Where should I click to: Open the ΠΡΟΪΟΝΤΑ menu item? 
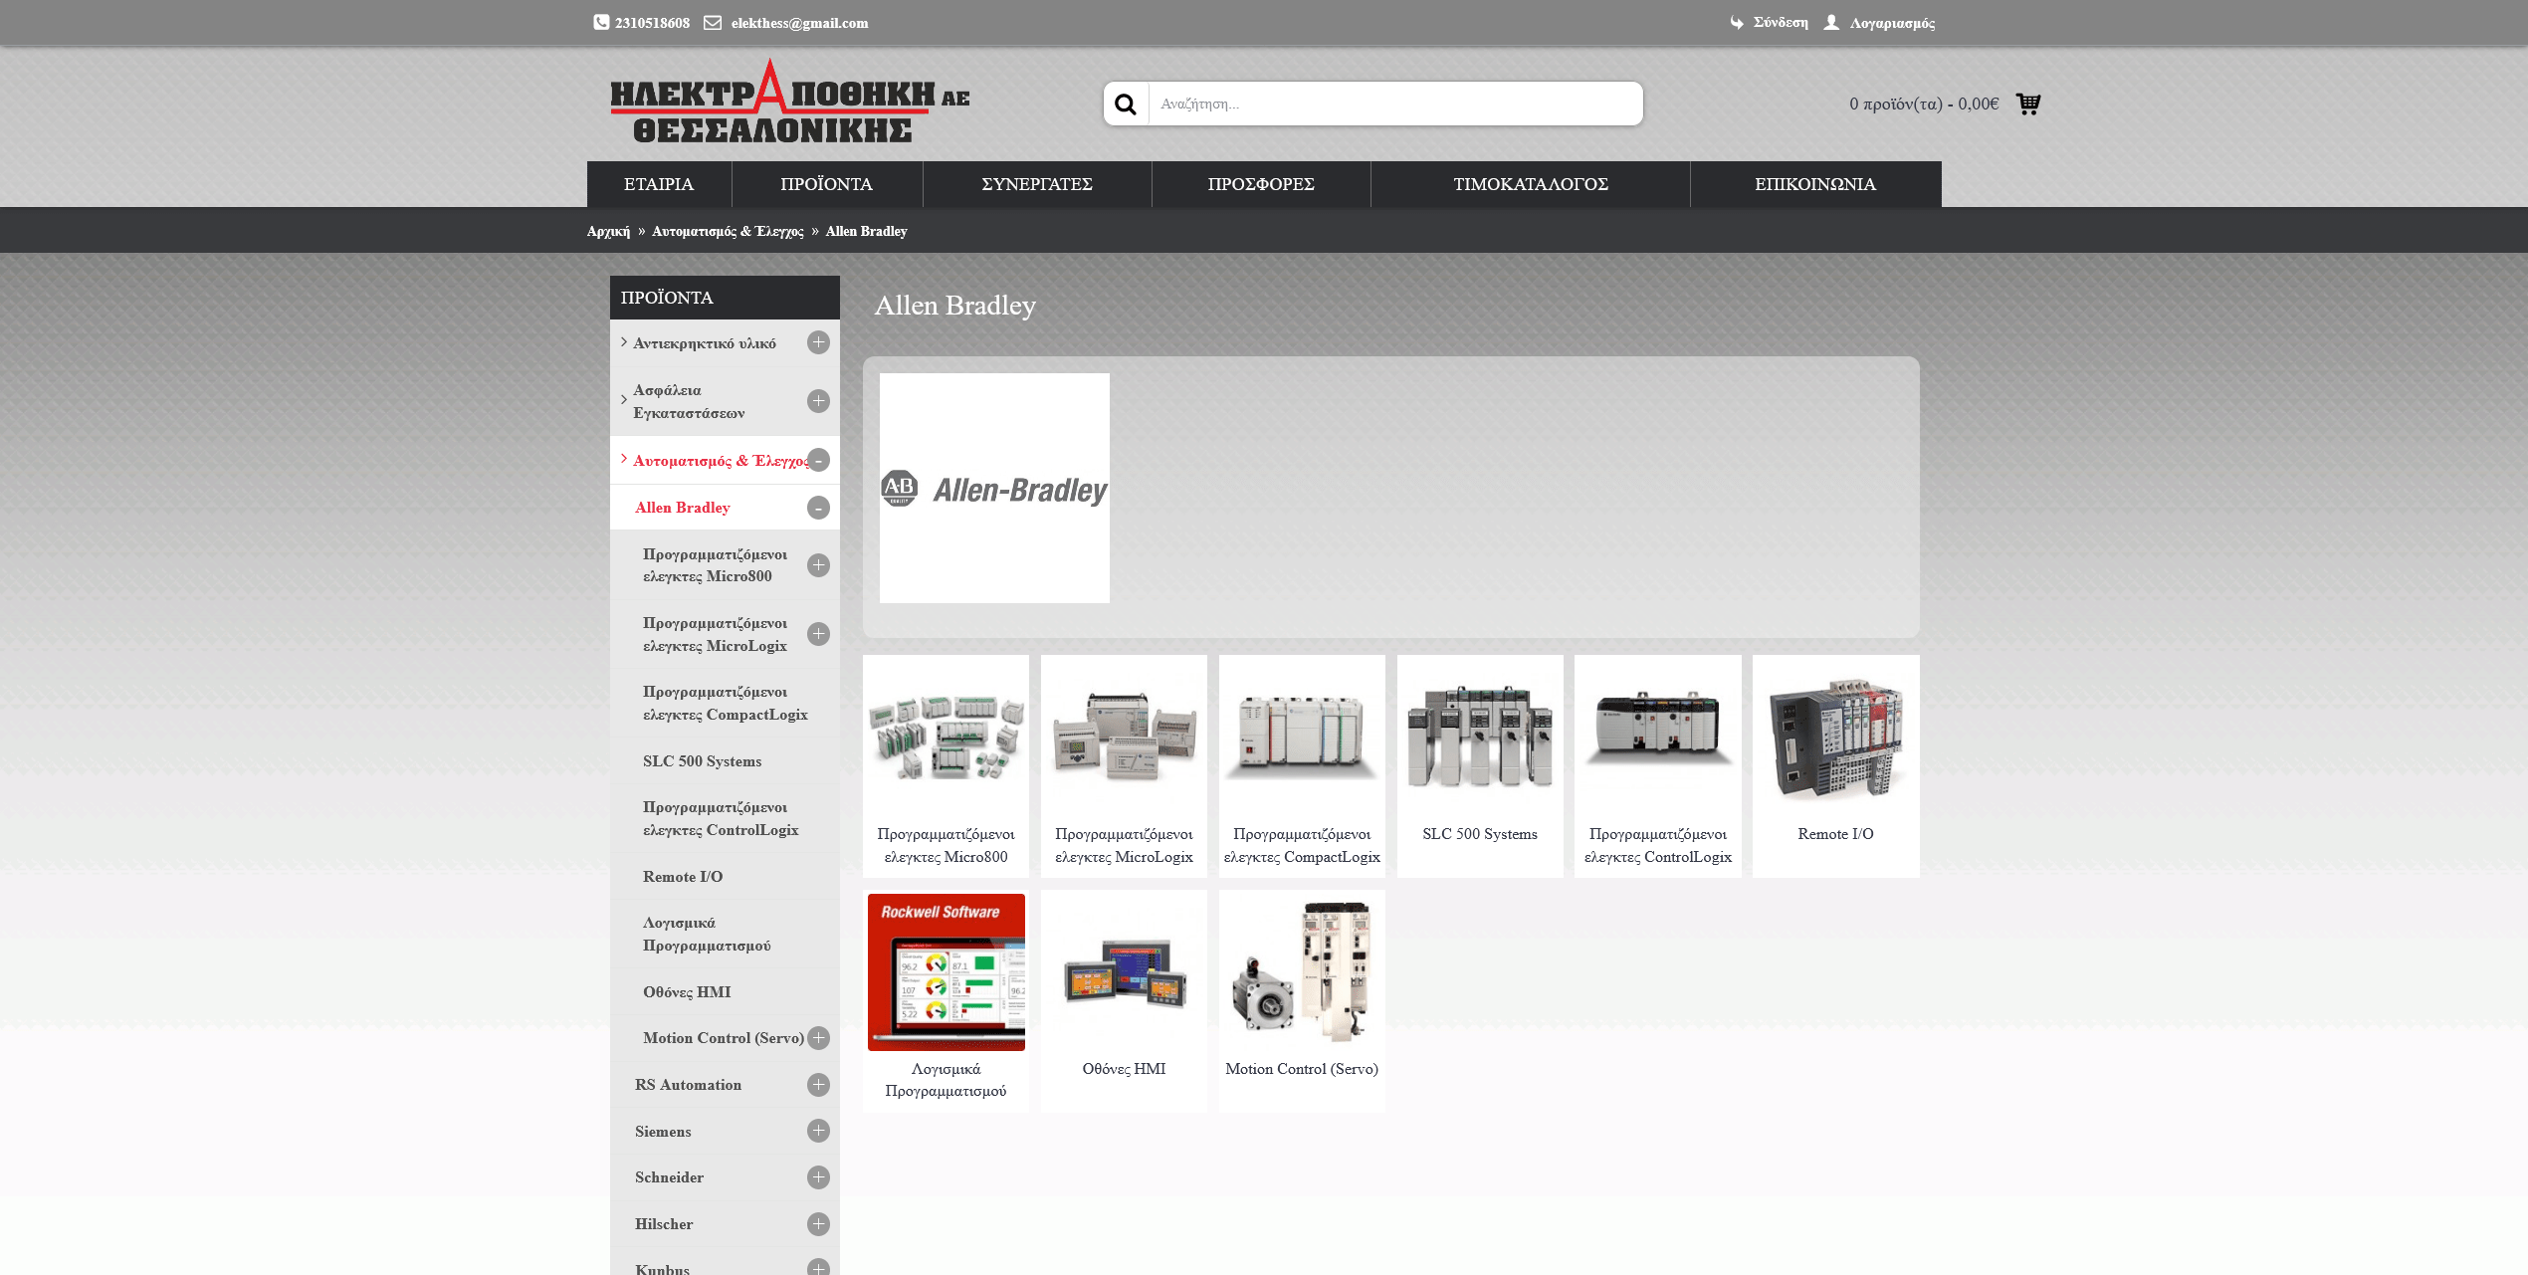(x=826, y=184)
